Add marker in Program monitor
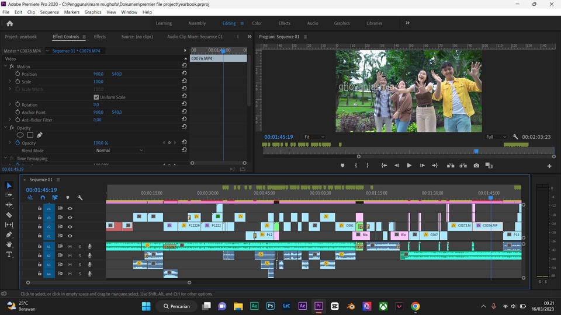The width and height of the screenshot is (561, 315). click(x=342, y=165)
